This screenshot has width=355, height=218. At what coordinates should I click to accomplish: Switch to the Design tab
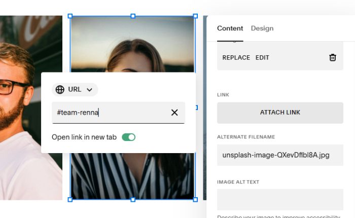point(262,28)
